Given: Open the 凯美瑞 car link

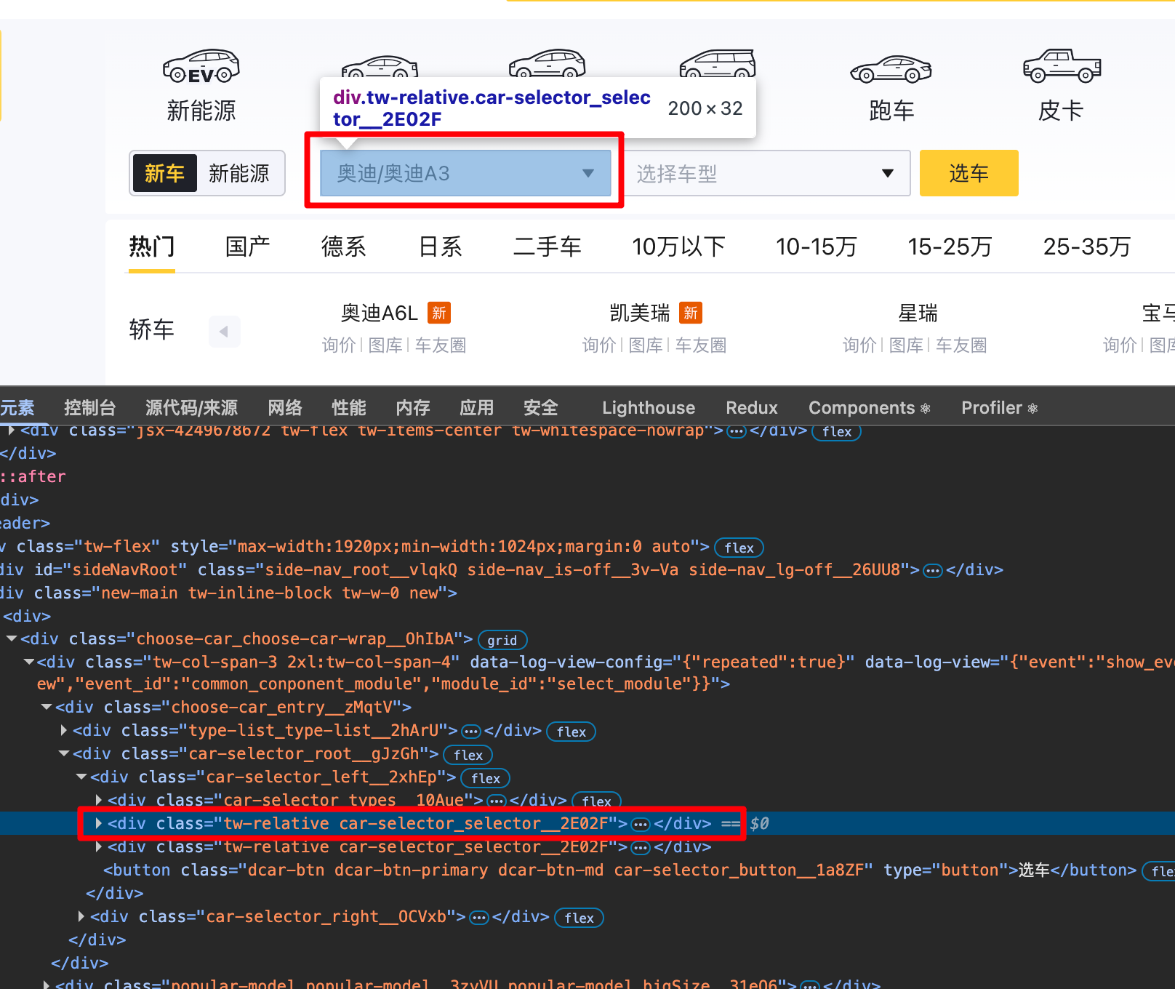Looking at the screenshot, I should tap(640, 313).
